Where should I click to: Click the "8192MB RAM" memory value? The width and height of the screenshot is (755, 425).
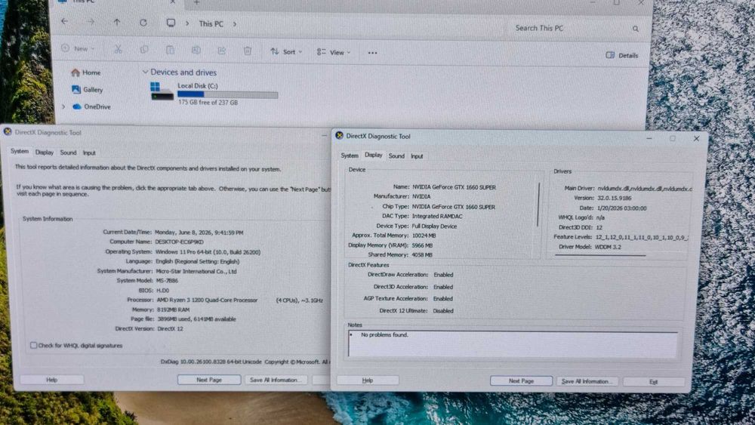point(174,310)
